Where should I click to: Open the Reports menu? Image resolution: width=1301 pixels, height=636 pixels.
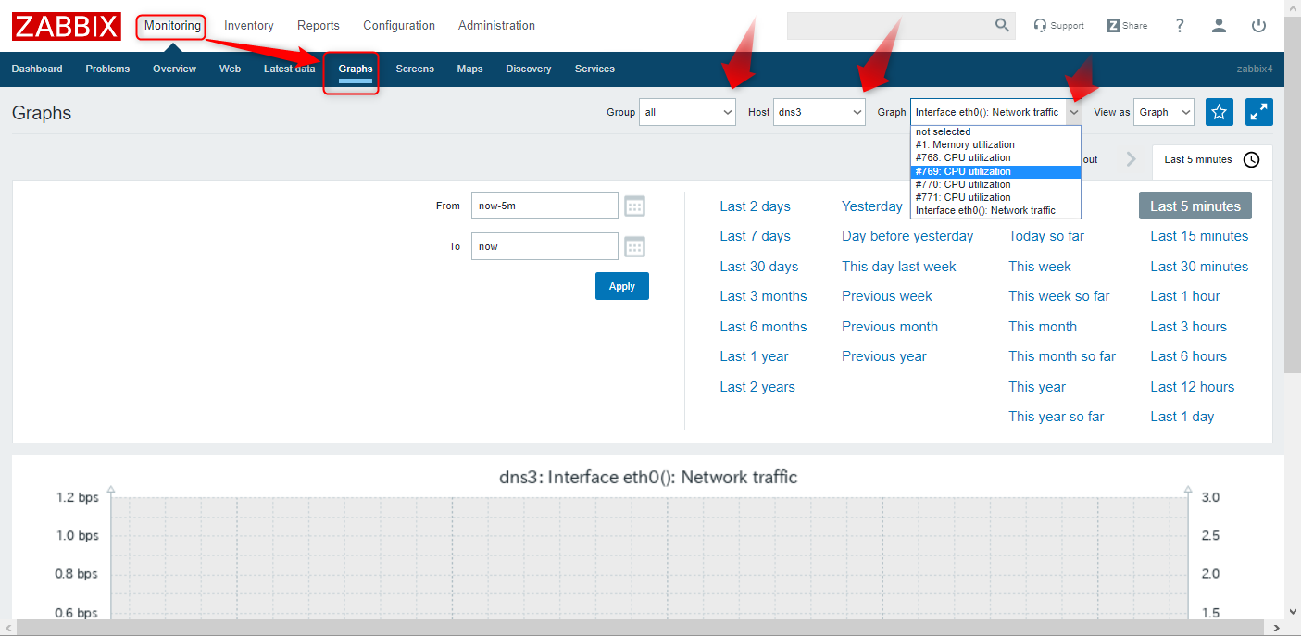tap(319, 26)
